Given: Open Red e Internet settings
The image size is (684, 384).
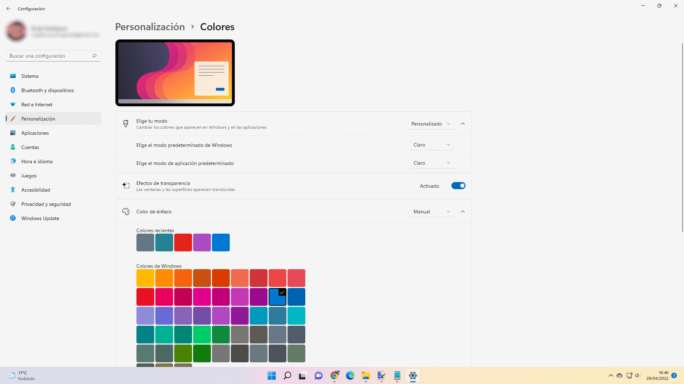Looking at the screenshot, I should [53, 105].
